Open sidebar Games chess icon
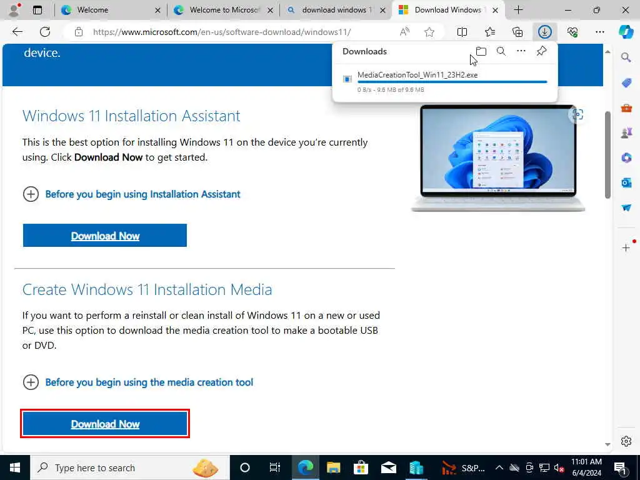Image resolution: width=640 pixels, height=480 pixels. (626, 132)
